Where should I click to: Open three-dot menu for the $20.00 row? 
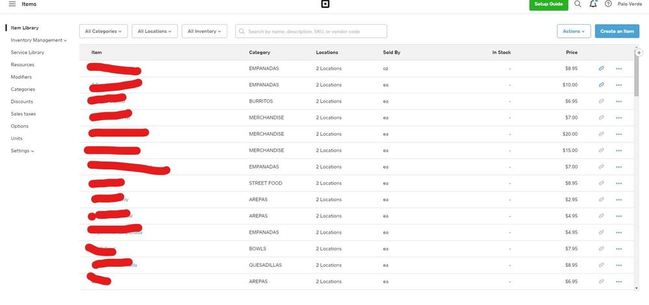tap(618, 134)
